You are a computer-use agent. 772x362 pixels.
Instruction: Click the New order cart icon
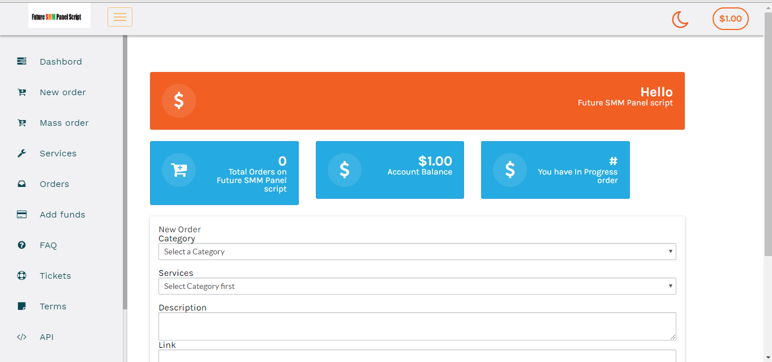tap(22, 92)
